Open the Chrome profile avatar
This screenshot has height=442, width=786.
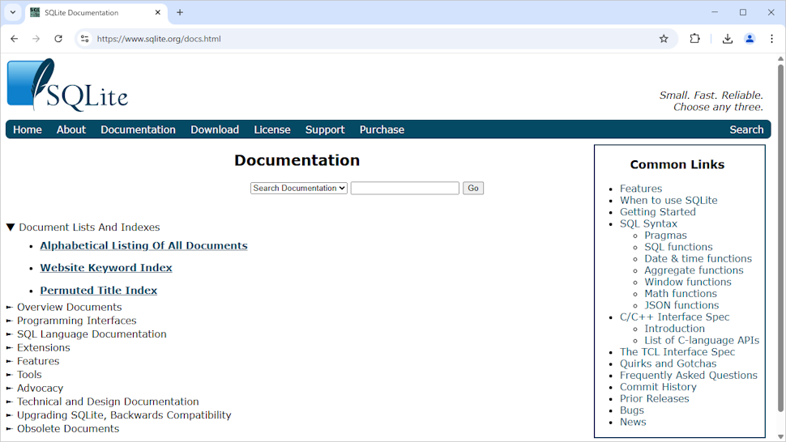pyautogui.click(x=750, y=39)
